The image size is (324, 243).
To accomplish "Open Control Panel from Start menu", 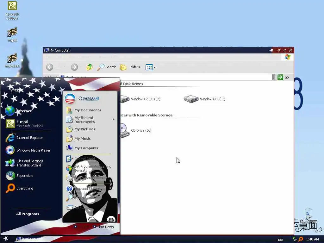I will 80,159.
